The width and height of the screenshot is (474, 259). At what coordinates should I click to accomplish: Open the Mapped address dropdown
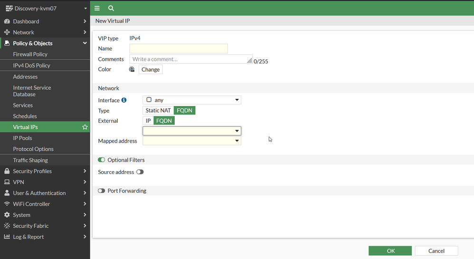pyautogui.click(x=192, y=141)
